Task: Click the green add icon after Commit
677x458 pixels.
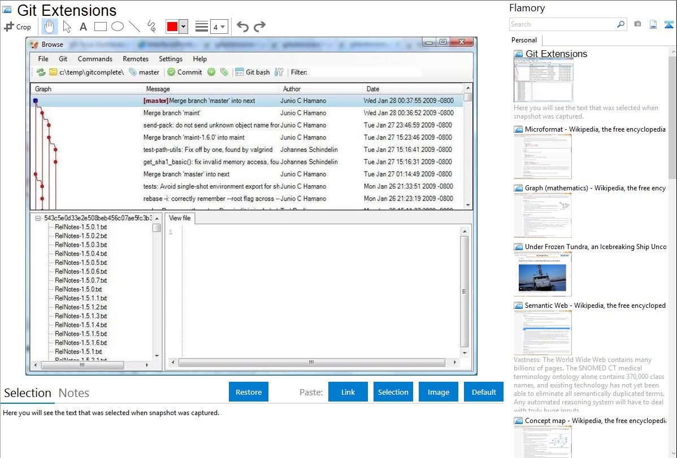Action: pyautogui.click(x=211, y=72)
